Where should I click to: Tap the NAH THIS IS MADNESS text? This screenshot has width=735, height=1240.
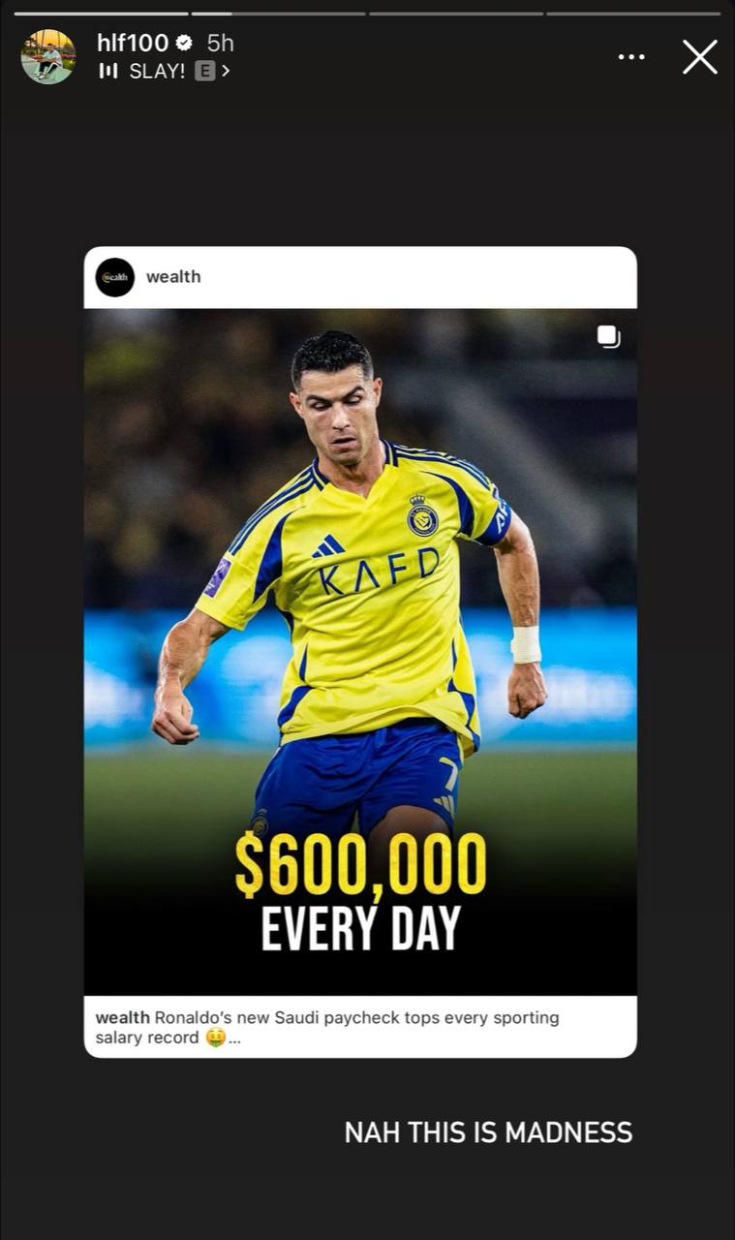click(x=488, y=1132)
